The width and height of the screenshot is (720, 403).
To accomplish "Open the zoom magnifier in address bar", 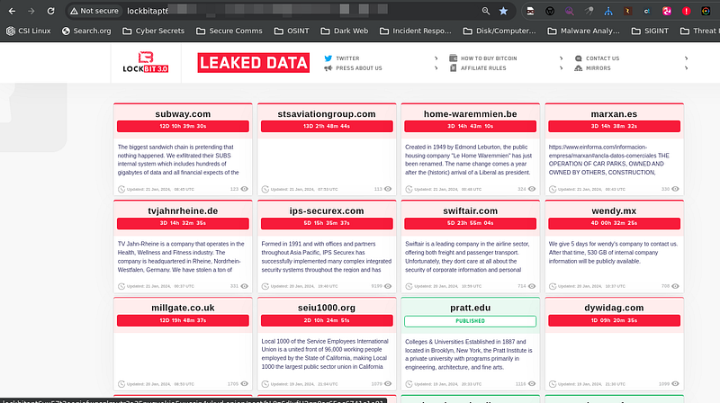I will point(485,11).
